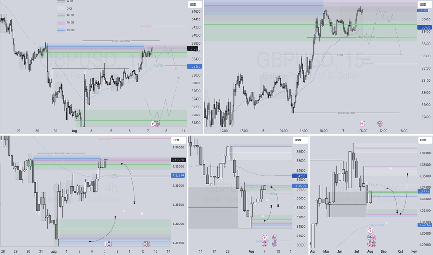The height and width of the screenshot is (255, 433).
Task: Click upper-right flag event icon on daily chart
Action: pyautogui.click(x=275, y=237)
